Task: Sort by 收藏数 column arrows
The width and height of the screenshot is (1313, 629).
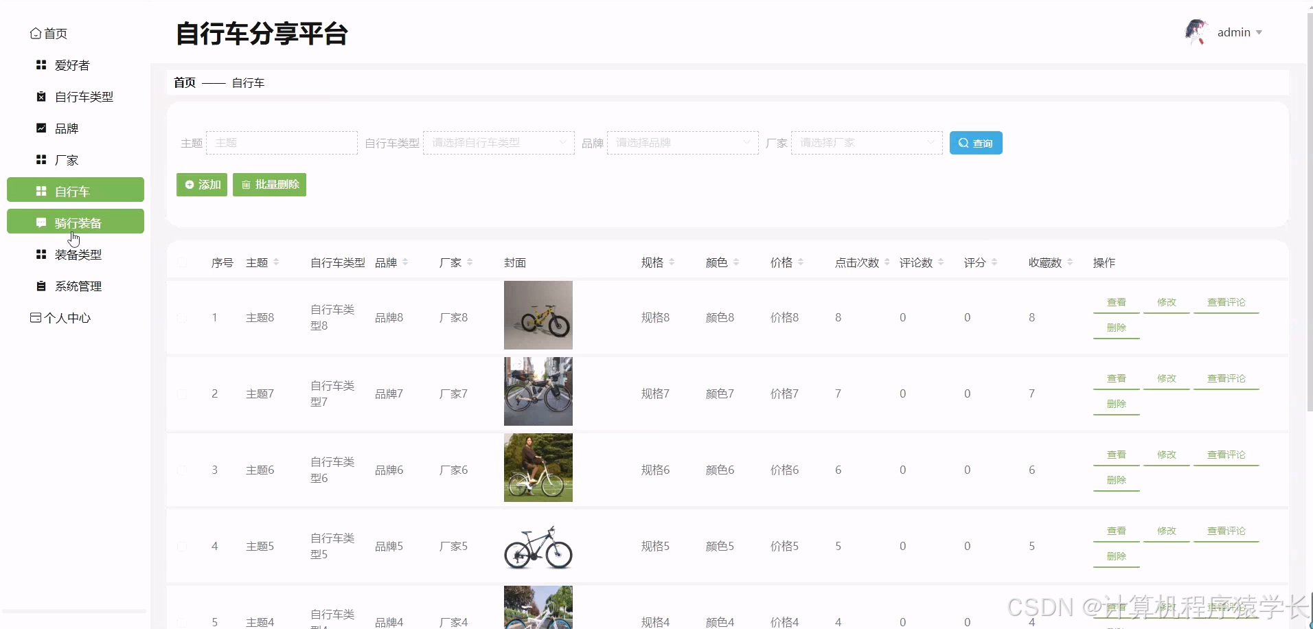Action: click(x=1070, y=262)
